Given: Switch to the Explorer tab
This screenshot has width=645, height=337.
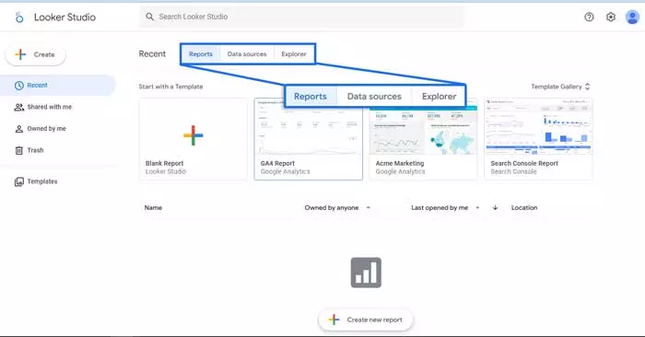Looking at the screenshot, I should tap(294, 53).
